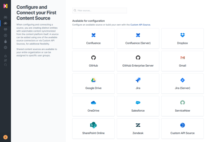Select the Dropbox source card
The image size is (213, 142).
(183, 38)
